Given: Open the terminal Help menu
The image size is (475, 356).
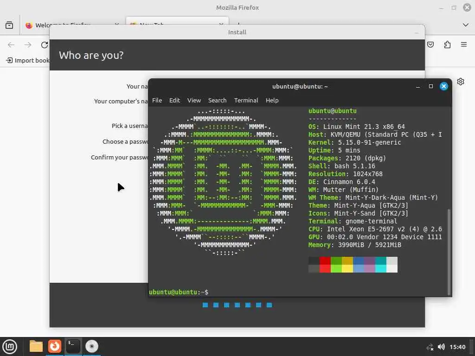Looking at the screenshot, I should tap(272, 101).
